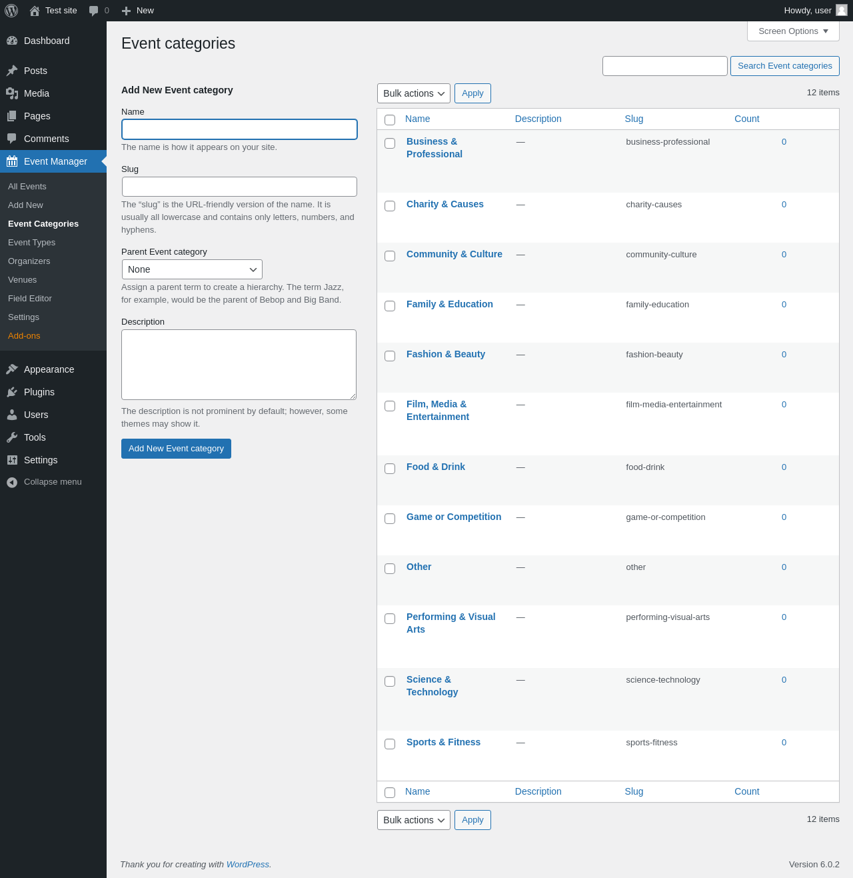Open the top Bulk actions dropdown
This screenshot has height=878, width=853.
414,93
